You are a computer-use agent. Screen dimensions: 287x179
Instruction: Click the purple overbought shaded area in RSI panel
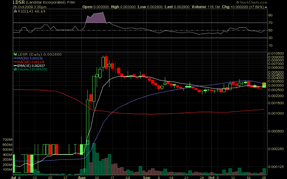[x=96, y=18]
